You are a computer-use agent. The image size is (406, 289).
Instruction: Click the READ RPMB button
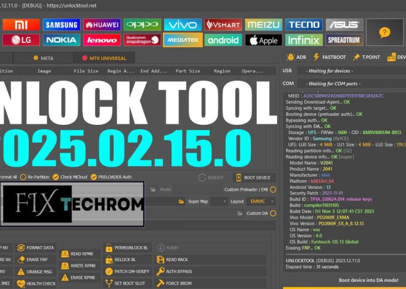[x=80, y=254]
